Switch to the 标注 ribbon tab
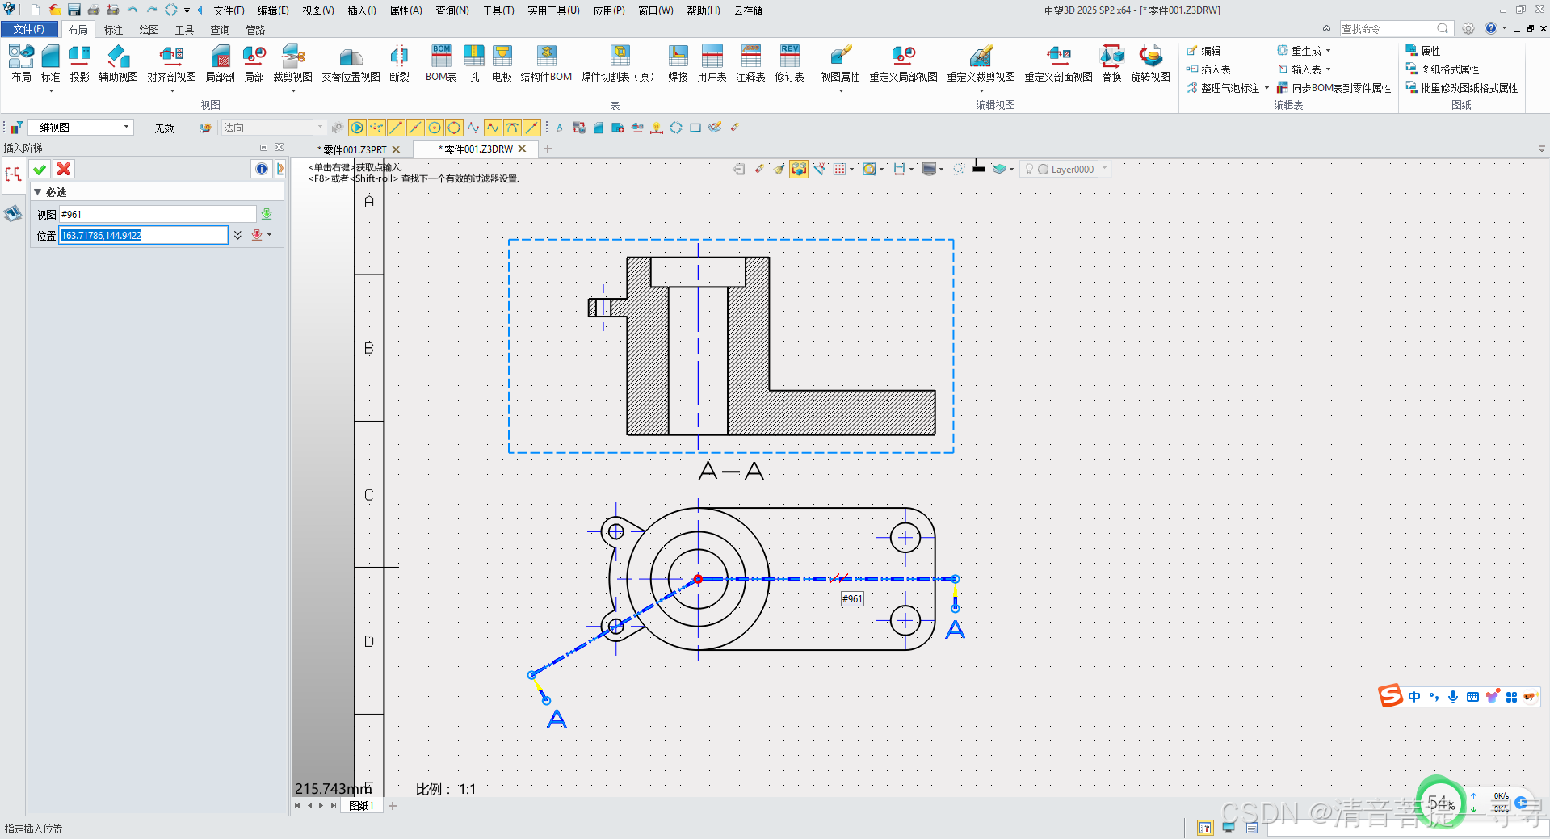Image resolution: width=1550 pixels, height=839 pixels. pos(113,30)
